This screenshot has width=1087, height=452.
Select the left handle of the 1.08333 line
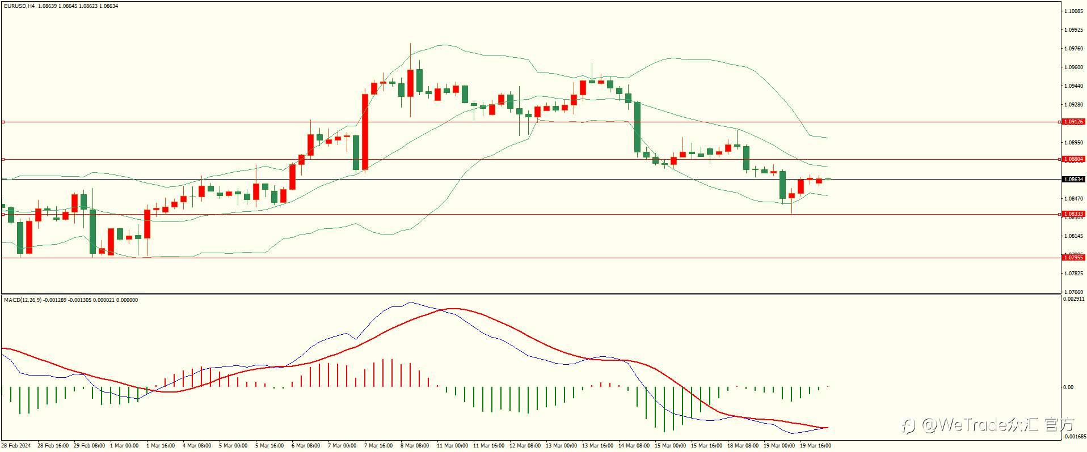(x=3, y=214)
